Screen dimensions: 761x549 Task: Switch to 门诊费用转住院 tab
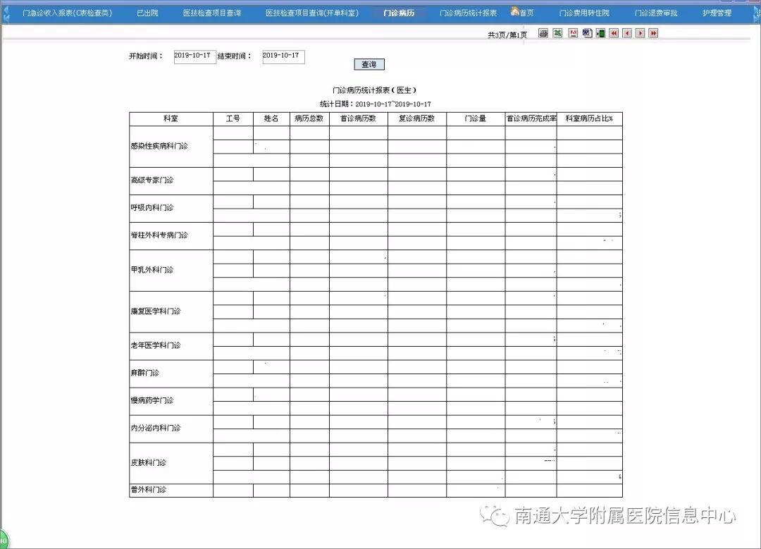click(x=584, y=13)
